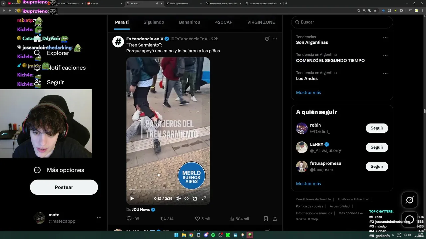Image resolution: width=426 pixels, height=239 pixels.
Task: Toggle picture-in-picture on the video
Action: pyautogui.click(x=195, y=199)
